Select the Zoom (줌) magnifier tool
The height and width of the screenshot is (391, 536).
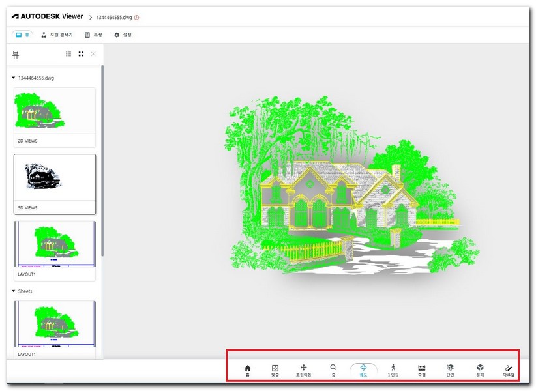(x=333, y=370)
